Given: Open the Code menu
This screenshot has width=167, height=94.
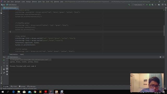Looking at the screenshot, I should (23, 2).
